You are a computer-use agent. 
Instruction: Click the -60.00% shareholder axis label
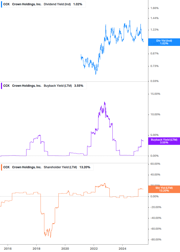(x=156, y=229)
